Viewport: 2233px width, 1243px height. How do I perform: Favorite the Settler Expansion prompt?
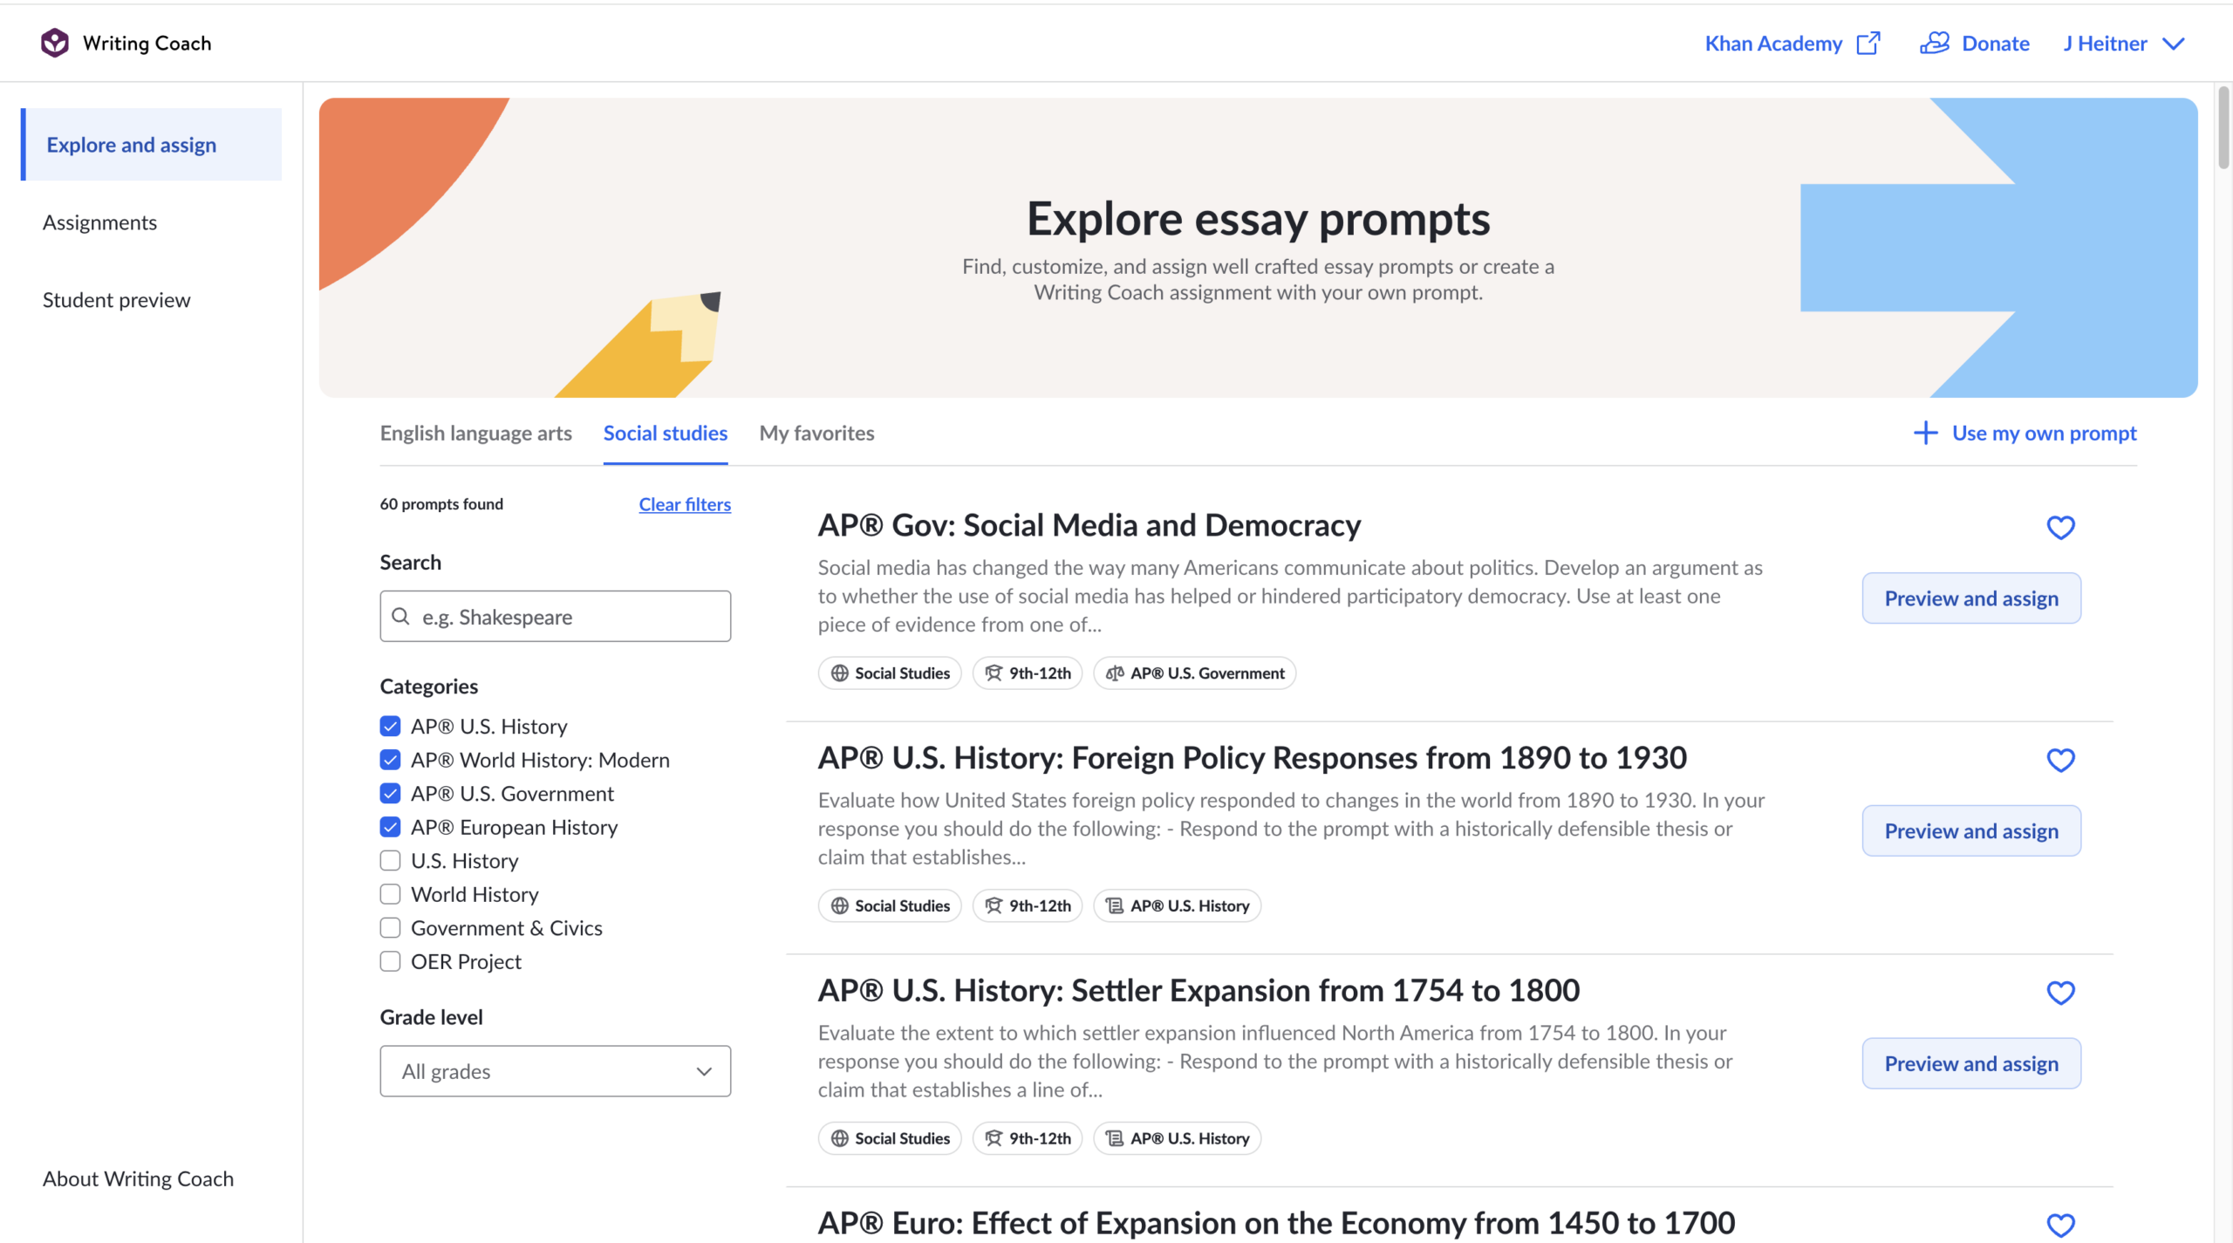[x=2061, y=993]
